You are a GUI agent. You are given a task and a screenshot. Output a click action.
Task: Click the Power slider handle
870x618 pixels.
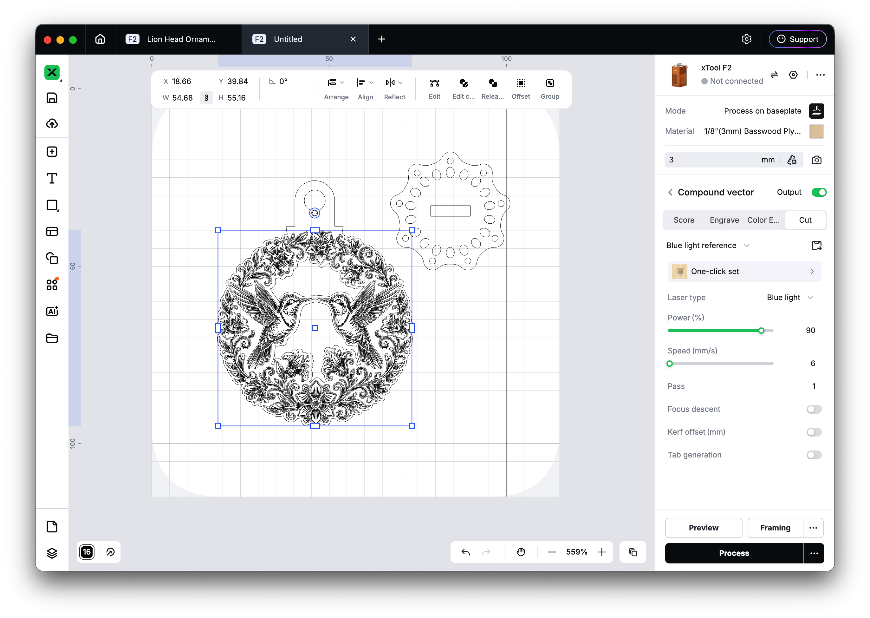pos(761,330)
